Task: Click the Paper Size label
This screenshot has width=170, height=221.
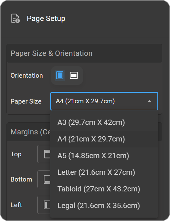Action: pos(26,101)
